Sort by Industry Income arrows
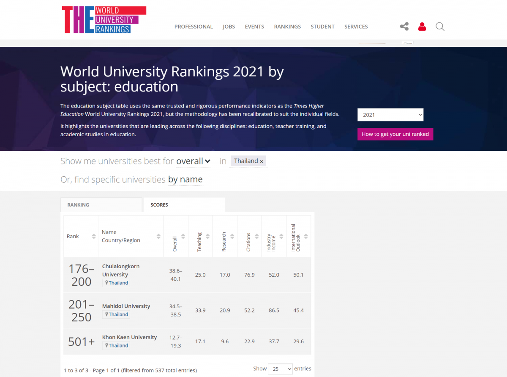Viewport: 507px width, 377px height. 281,236
